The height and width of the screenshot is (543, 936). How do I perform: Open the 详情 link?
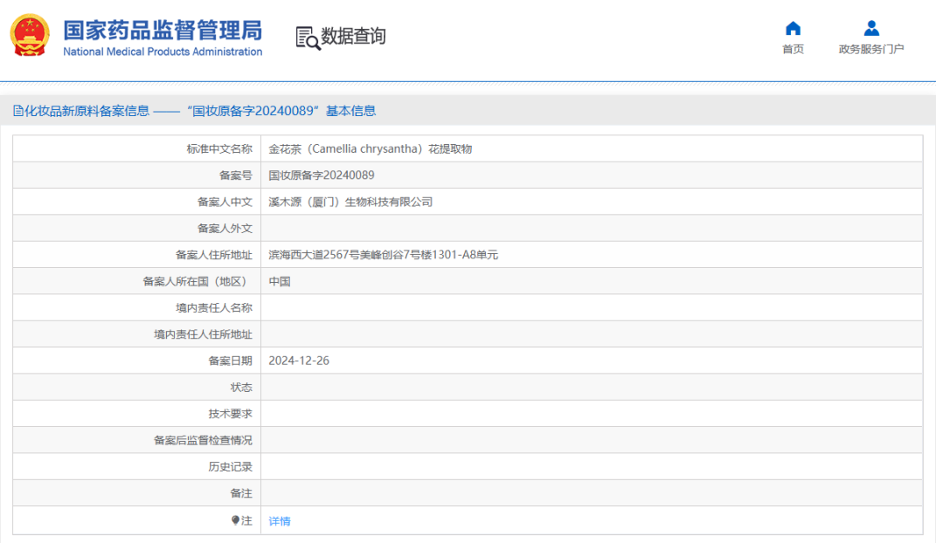[280, 521]
